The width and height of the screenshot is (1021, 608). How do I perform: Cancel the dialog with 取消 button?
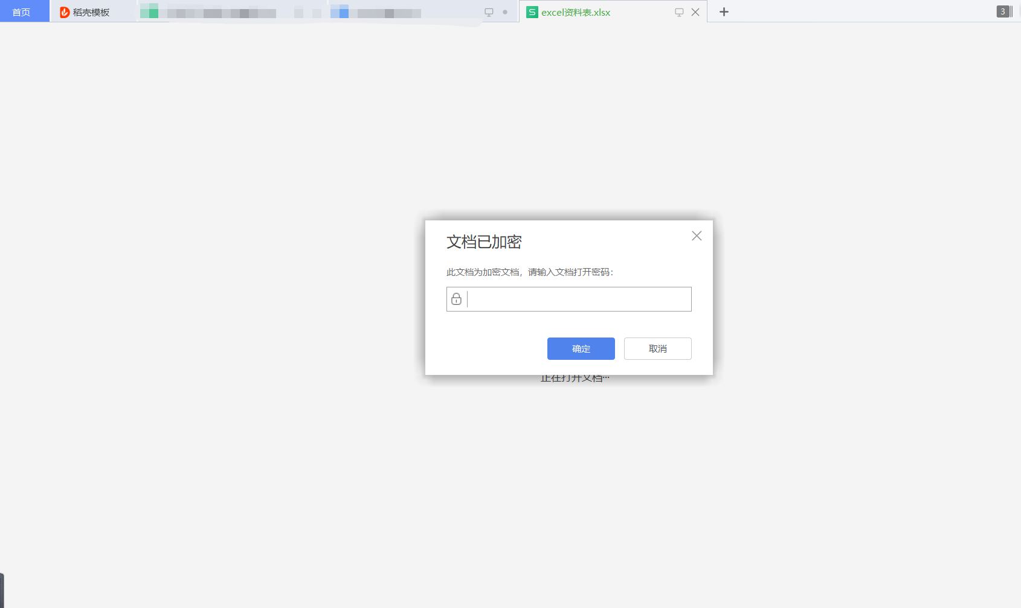[x=658, y=348]
